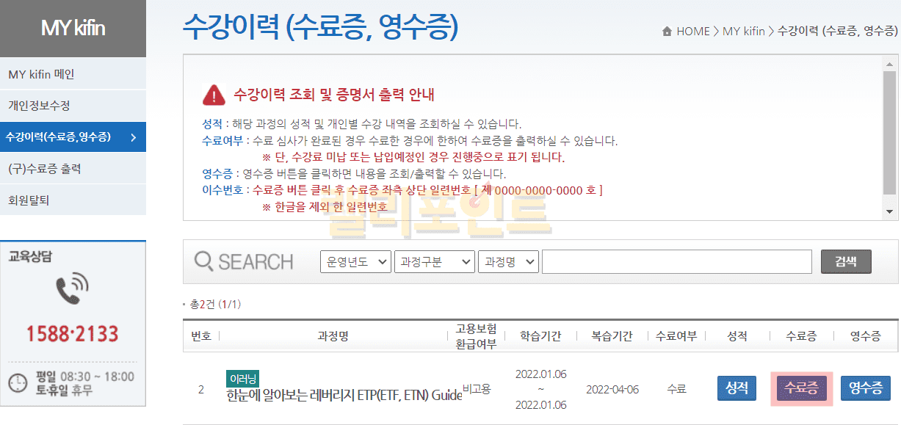
Task: Select (구)수료증 출력 in the sidebar
Action: point(44,169)
